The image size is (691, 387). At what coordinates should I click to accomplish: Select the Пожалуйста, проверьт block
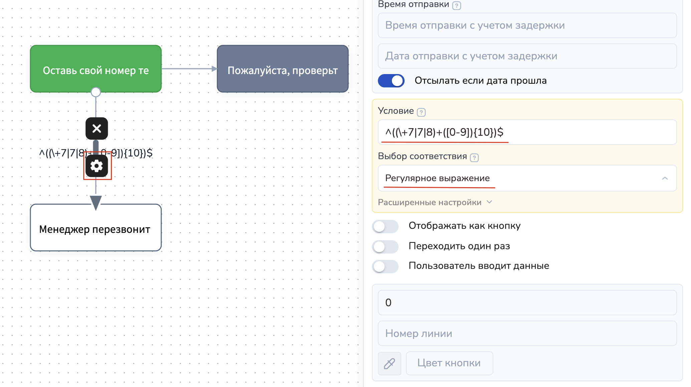[x=282, y=69]
